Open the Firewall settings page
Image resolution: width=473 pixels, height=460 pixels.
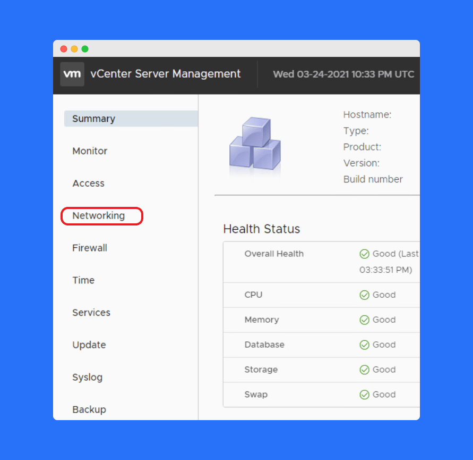click(x=90, y=248)
